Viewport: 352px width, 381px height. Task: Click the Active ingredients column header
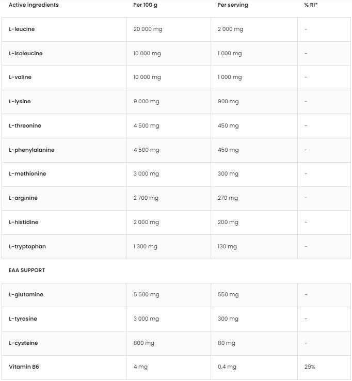click(x=34, y=5)
